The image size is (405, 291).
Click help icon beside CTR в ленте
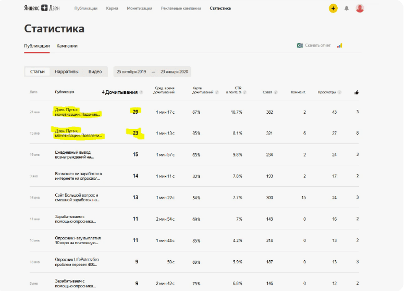[244, 92]
